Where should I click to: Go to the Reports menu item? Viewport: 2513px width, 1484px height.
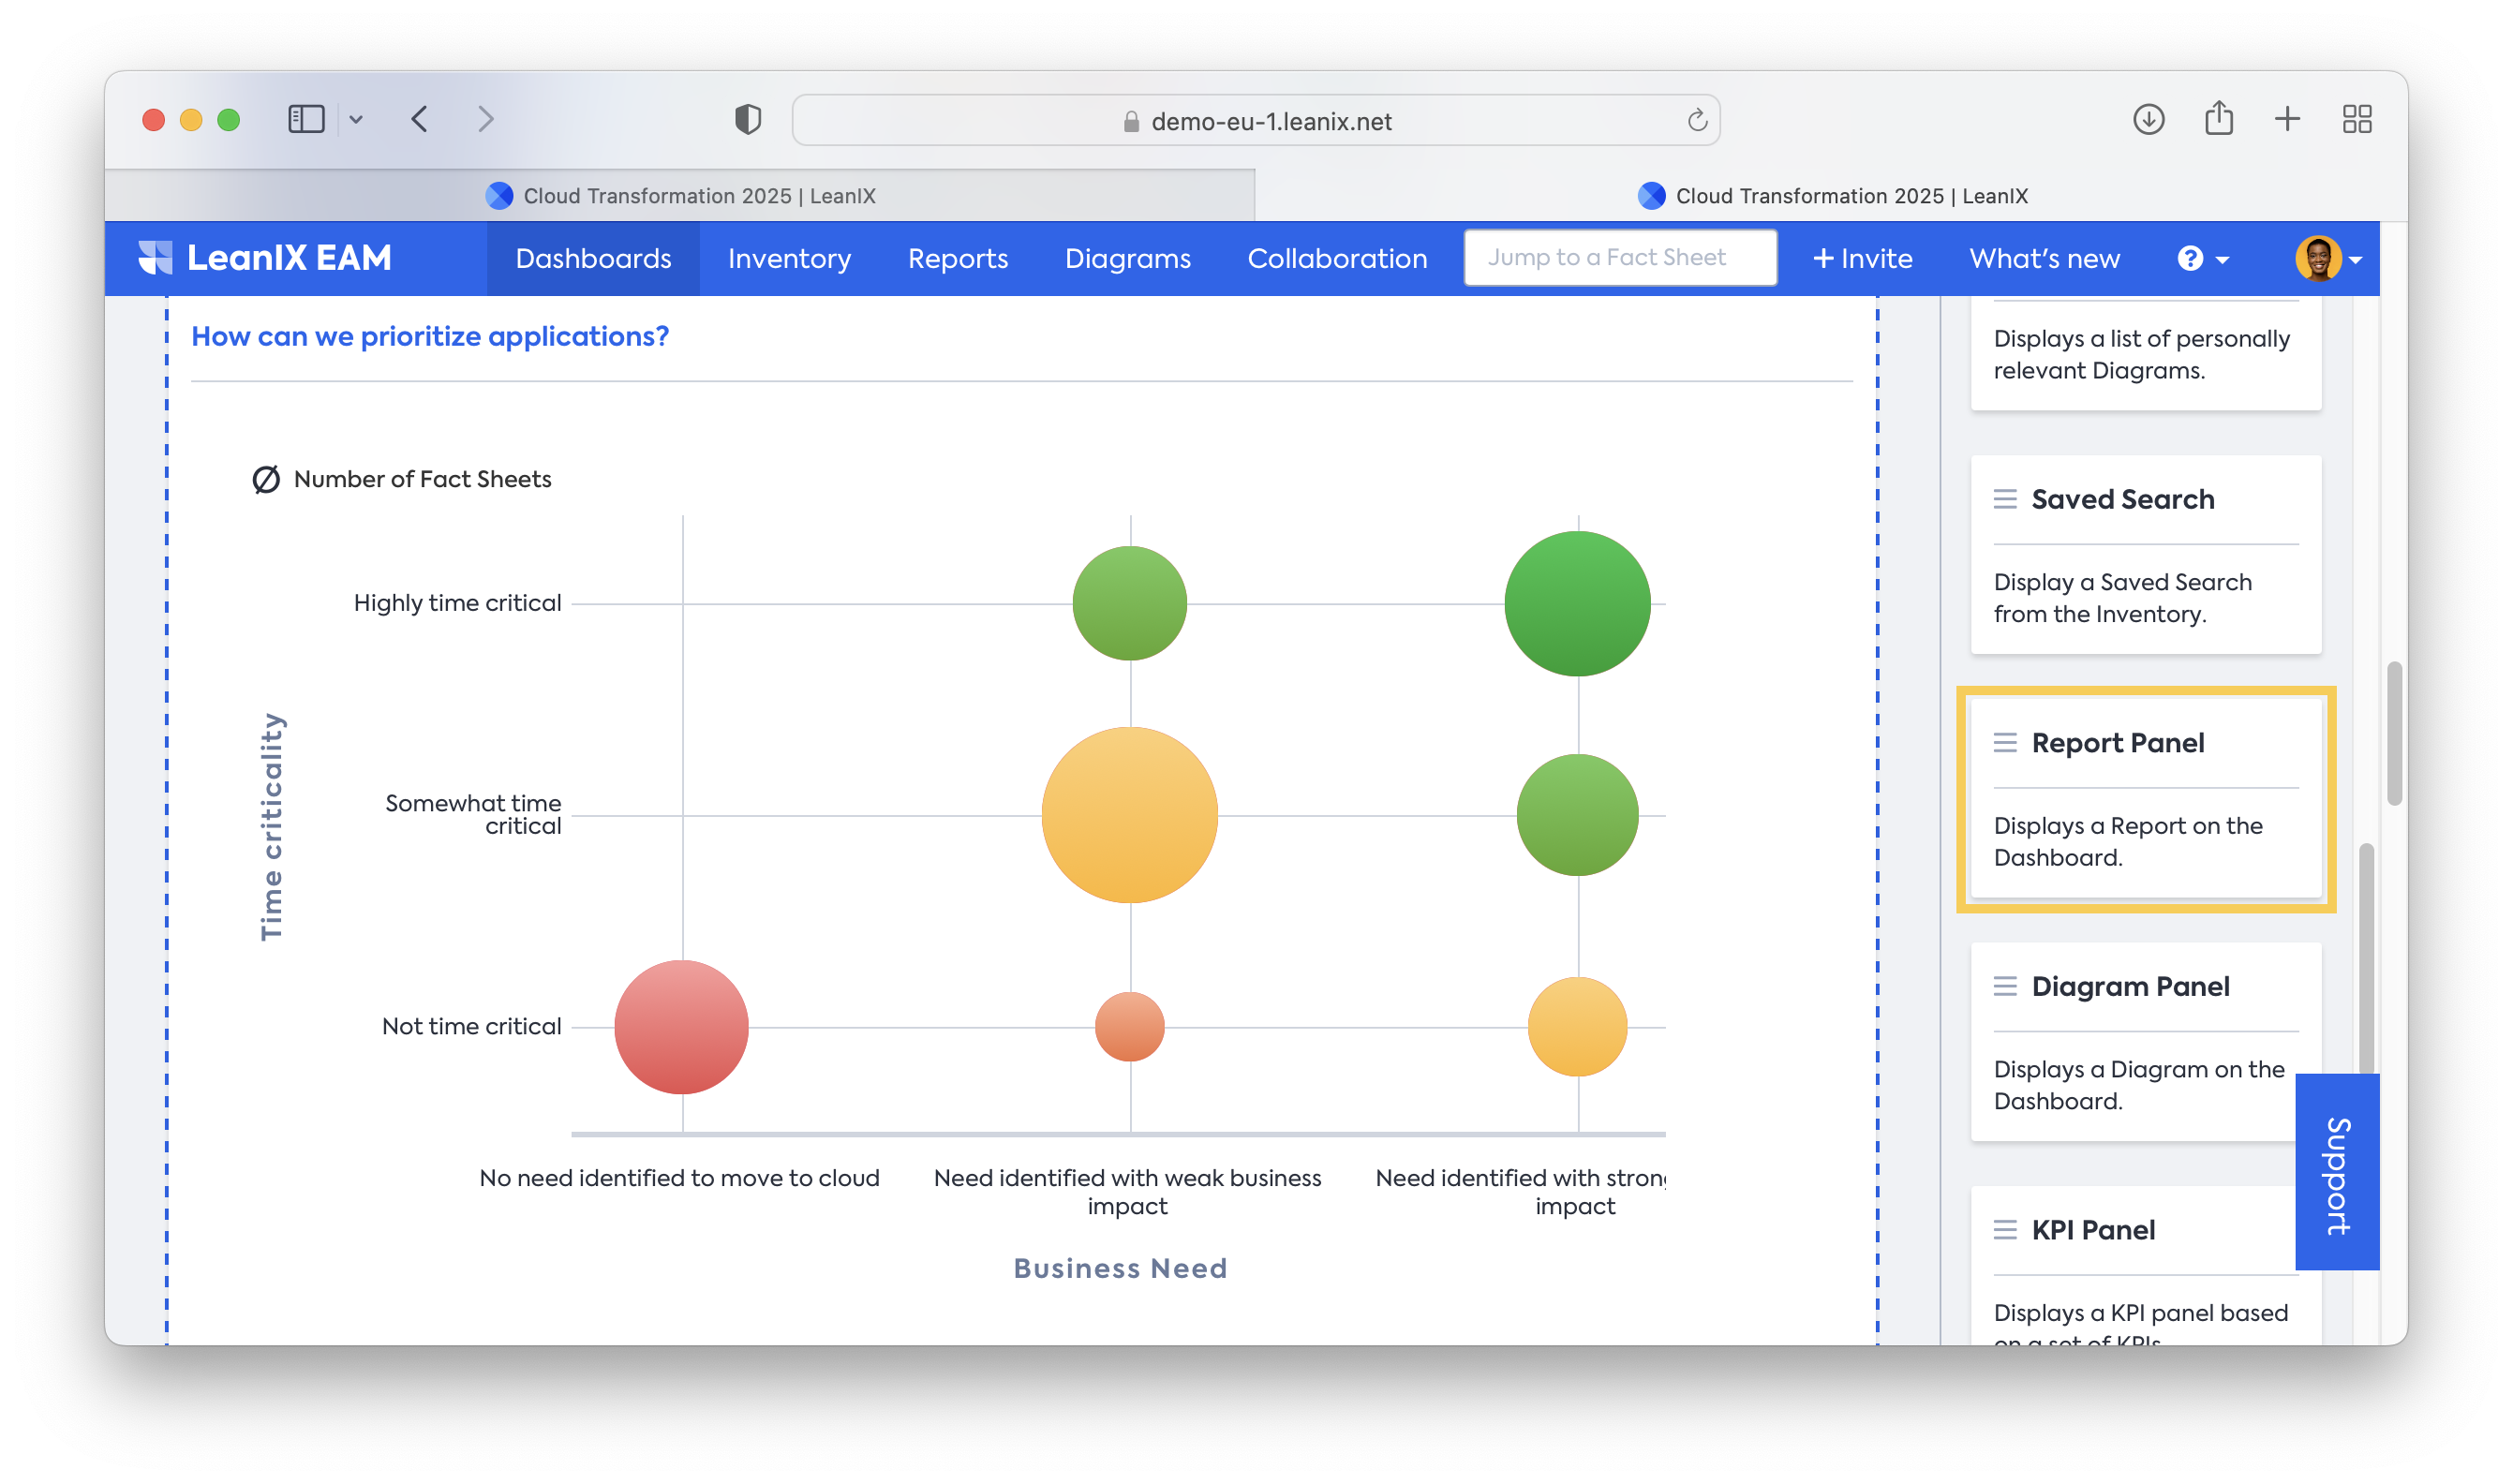(957, 259)
